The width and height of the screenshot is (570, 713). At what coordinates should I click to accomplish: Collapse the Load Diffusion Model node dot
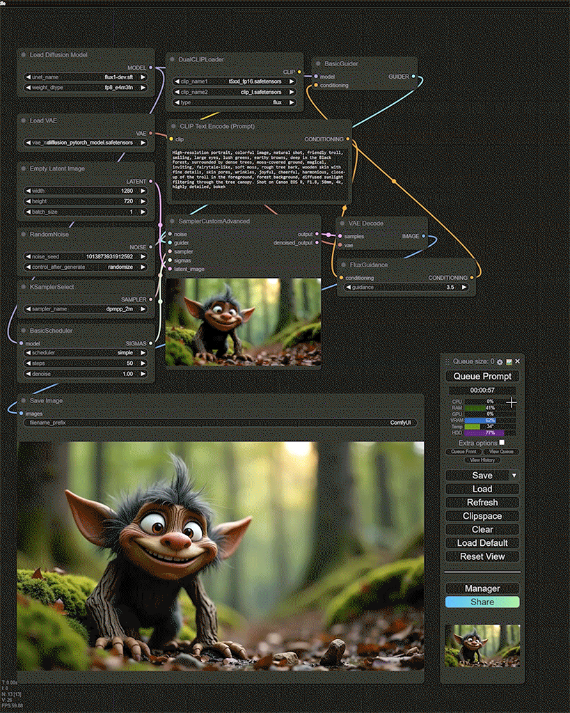[x=23, y=54]
